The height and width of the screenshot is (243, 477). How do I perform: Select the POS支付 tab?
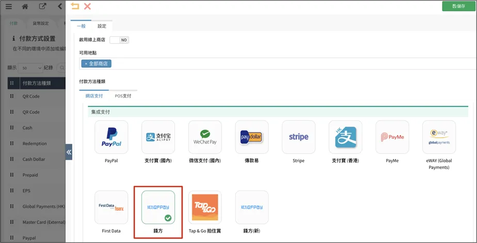[x=123, y=96]
